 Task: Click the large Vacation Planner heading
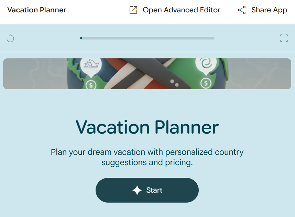pyautogui.click(x=147, y=127)
